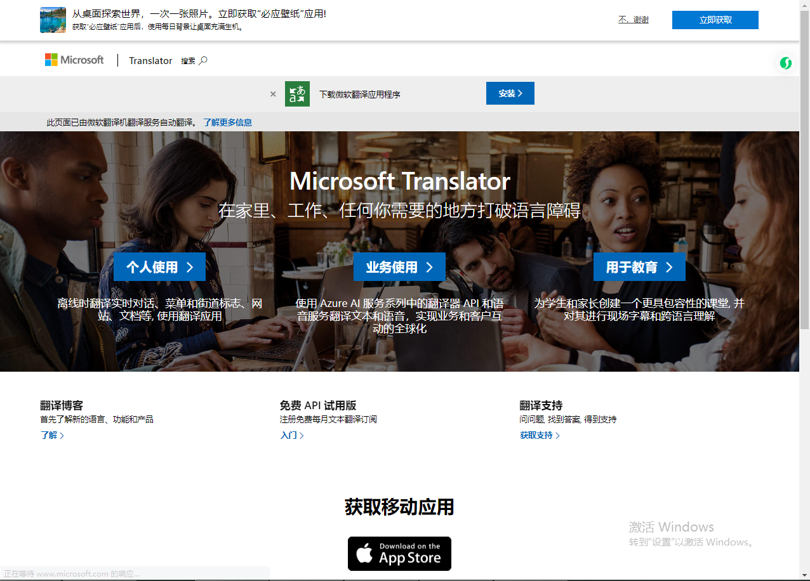Close the translator app download banner
The width and height of the screenshot is (810, 581).
coord(273,94)
